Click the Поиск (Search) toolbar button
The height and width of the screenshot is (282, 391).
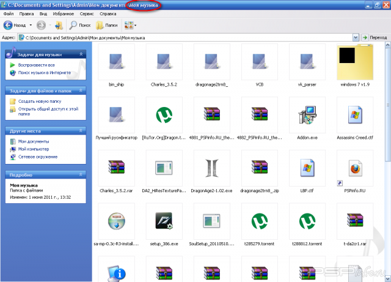pyautogui.click(x=79, y=26)
